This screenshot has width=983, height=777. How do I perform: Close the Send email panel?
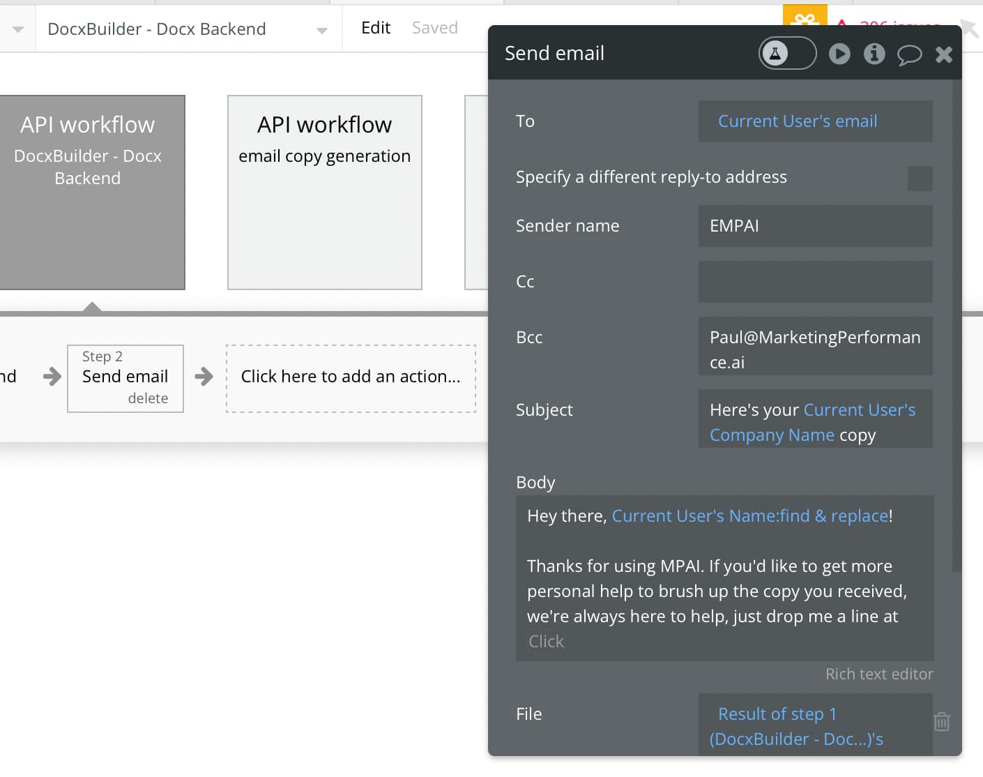[x=944, y=54]
